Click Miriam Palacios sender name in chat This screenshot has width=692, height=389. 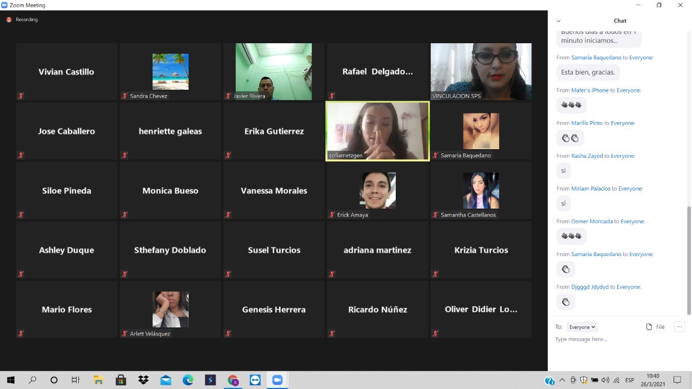591,189
